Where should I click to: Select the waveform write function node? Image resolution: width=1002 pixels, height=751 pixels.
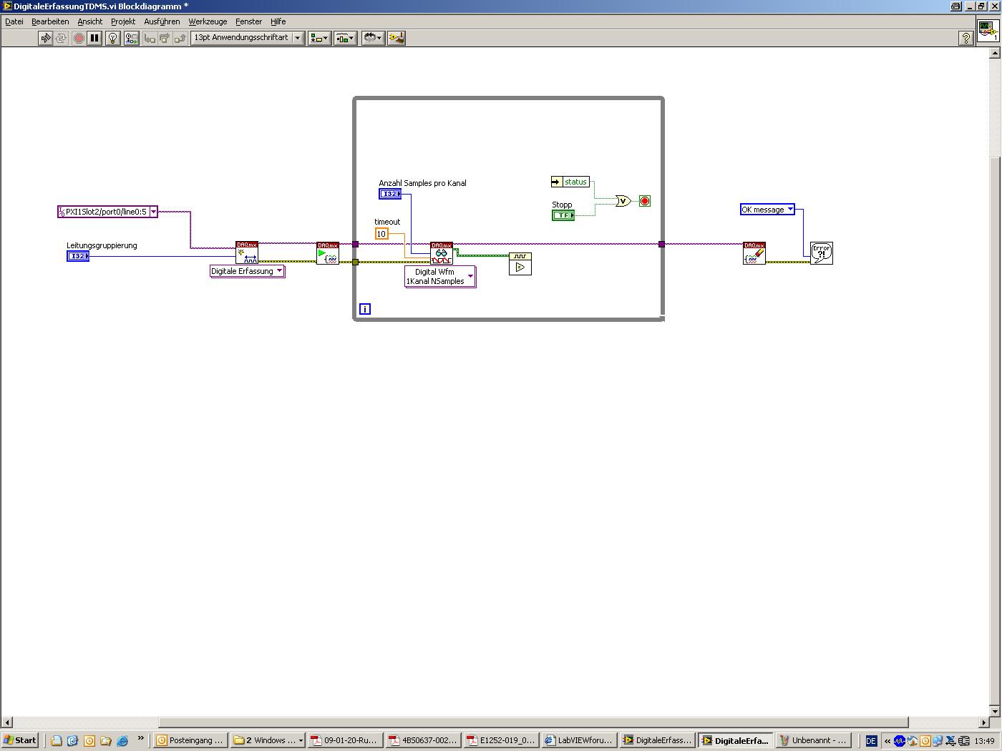click(x=520, y=264)
